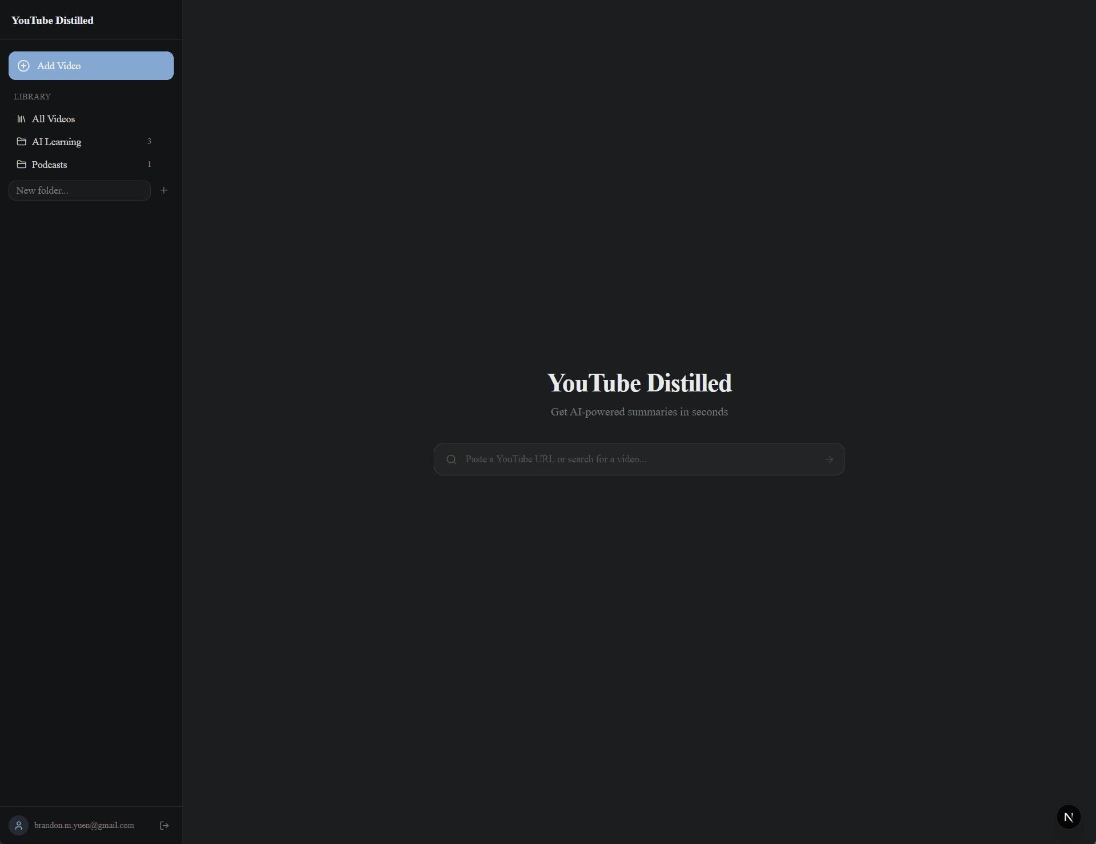Viewport: 1096px width, 844px height.
Task: Click the AI Learning folder icon
Action: (x=21, y=141)
